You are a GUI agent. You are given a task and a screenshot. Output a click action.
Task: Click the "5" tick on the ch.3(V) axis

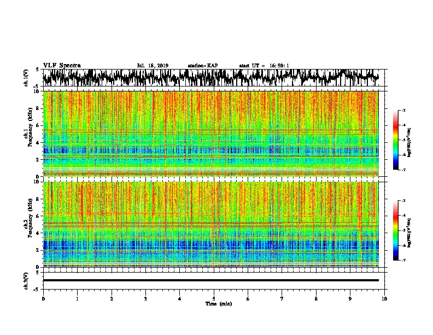(x=37, y=273)
